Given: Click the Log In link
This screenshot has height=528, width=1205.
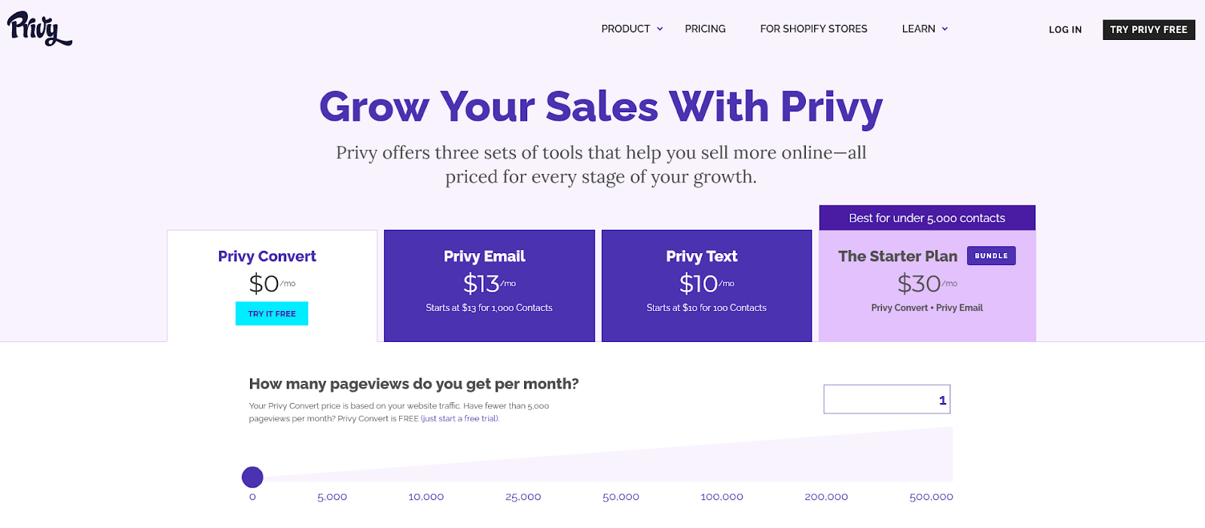Looking at the screenshot, I should (x=1065, y=29).
